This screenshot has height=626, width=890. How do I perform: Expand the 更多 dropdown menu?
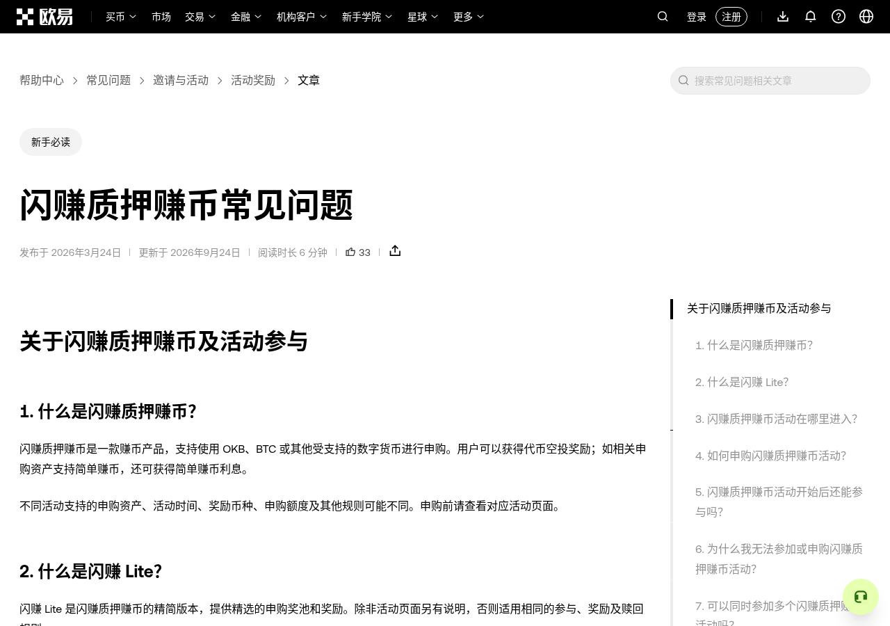pyautogui.click(x=469, y=17)
